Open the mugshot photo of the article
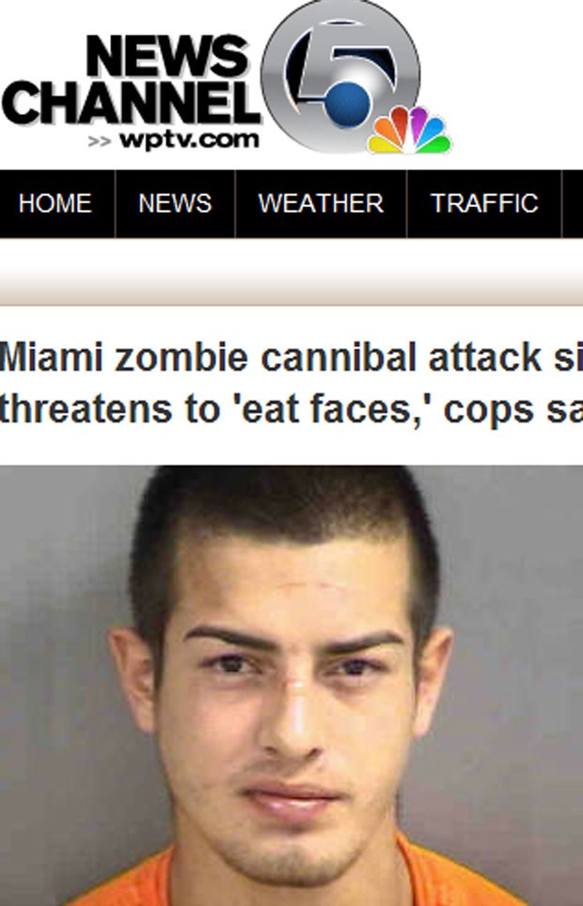 [x=291, y=685]
